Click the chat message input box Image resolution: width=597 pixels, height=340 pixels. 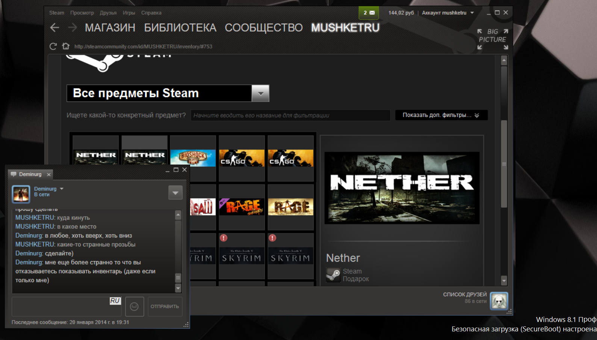click(x=67, y=307)
